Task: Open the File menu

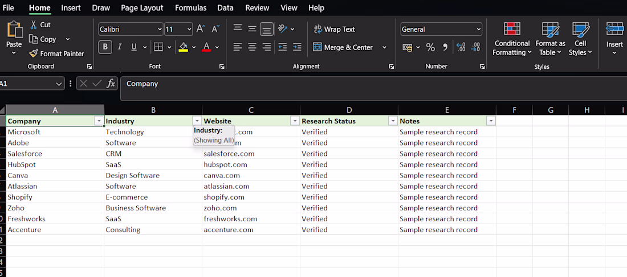Action: [x=8, y=7]
